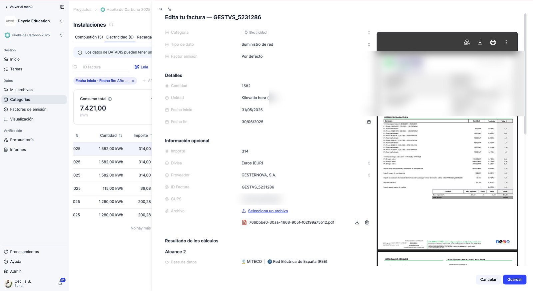Image resolution: width=533 pixels, height=291 pixels.
Task: Download the PDF from the viewer toolbar
Action: (480, 42)
